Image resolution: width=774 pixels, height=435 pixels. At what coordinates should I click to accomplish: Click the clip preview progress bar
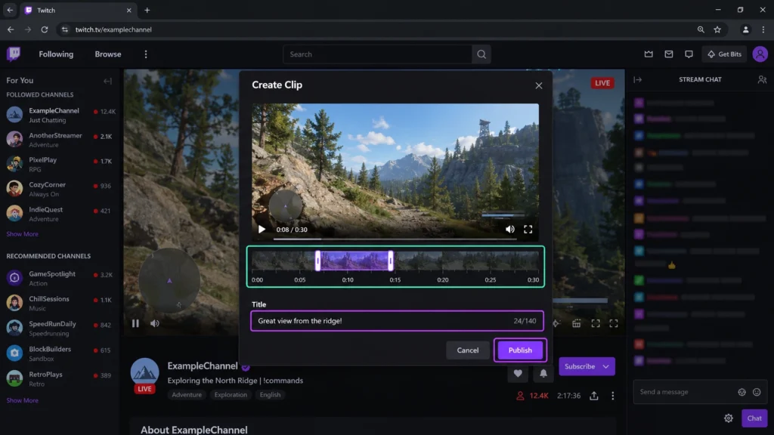coord(395,239)
